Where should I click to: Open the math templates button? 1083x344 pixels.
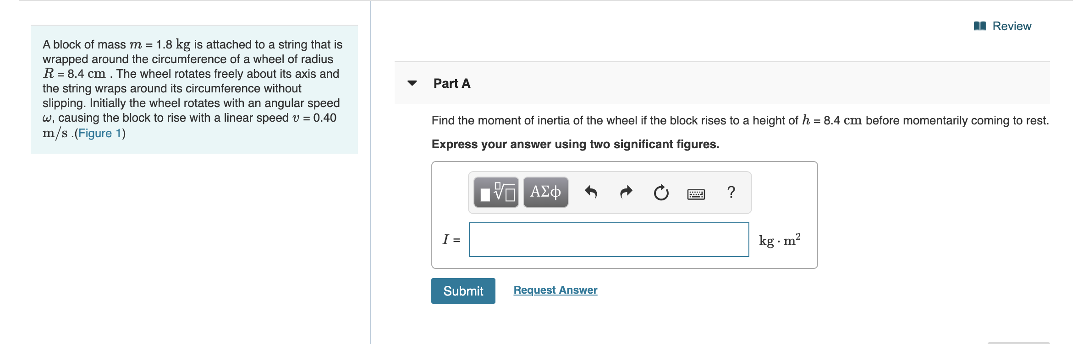pos(496,192)
